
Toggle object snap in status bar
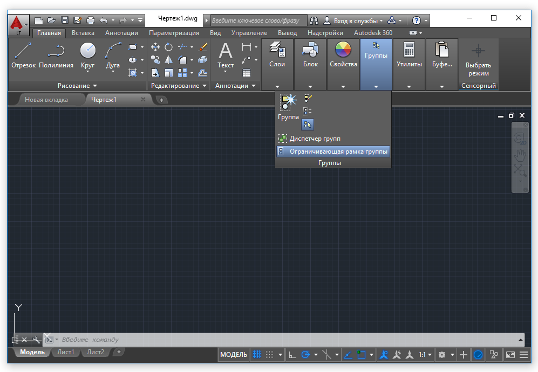[362, 355]
